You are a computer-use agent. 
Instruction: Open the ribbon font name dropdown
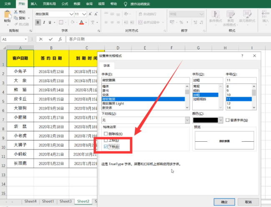tap(71, 14)
